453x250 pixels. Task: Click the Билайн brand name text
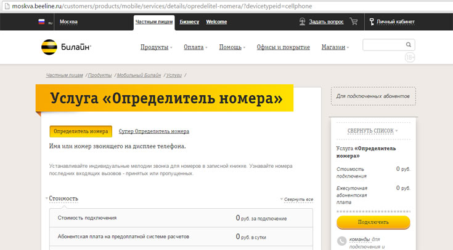76,47
